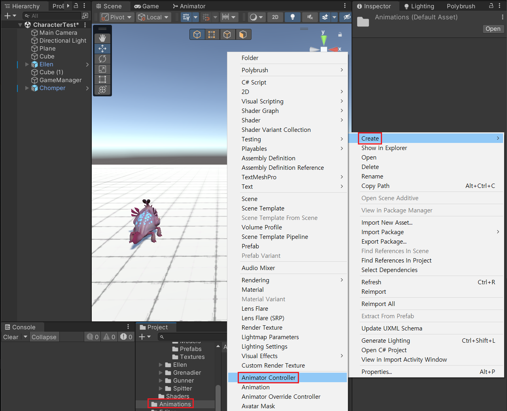Open Animations asset header options menu

coord(502,17)
